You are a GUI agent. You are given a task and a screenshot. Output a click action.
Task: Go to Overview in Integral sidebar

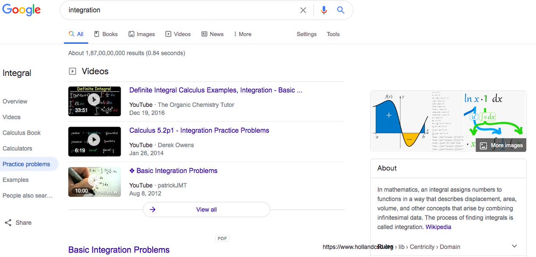pos(15,101)
